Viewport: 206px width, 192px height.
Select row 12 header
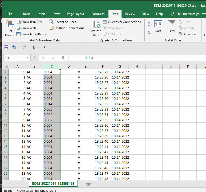tap(5, 131)
